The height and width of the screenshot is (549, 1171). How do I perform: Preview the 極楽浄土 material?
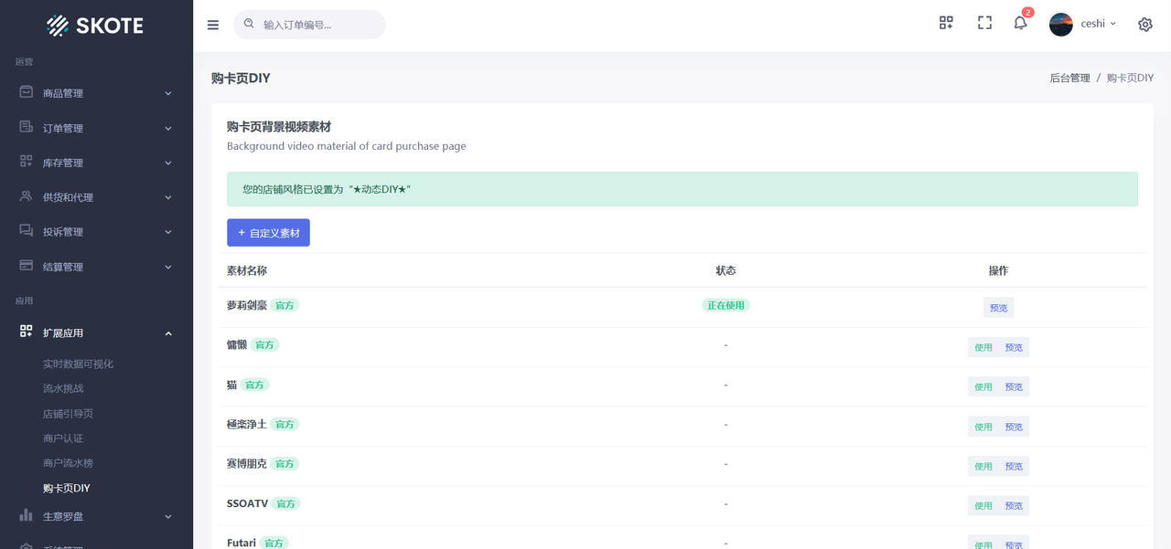click(x=1014, y=427)
